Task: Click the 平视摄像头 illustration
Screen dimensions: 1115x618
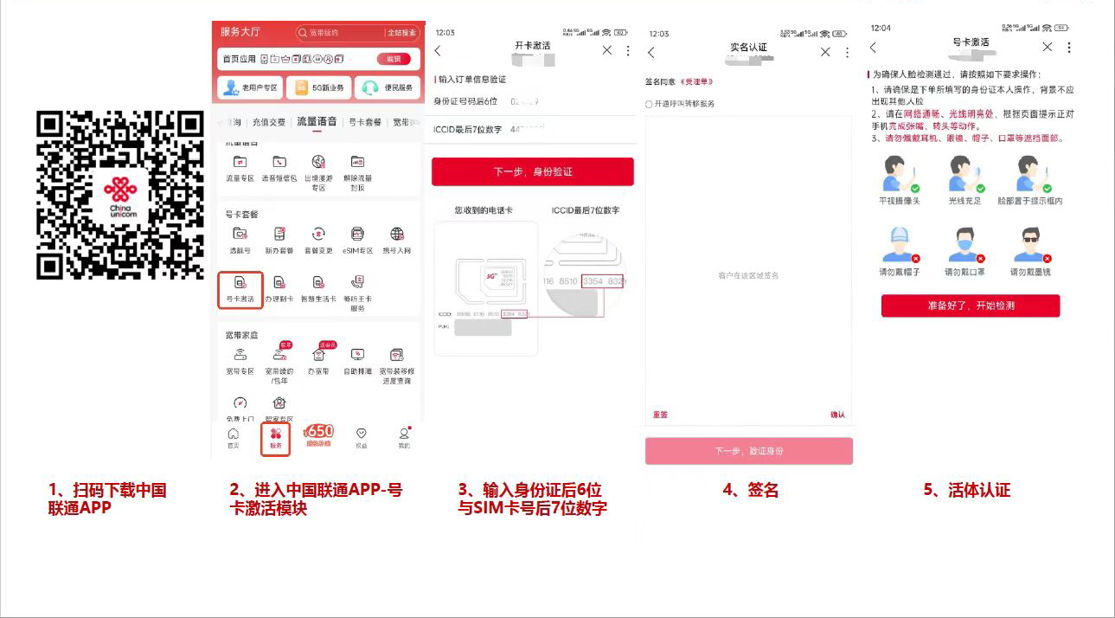Action: coord(900,175)
